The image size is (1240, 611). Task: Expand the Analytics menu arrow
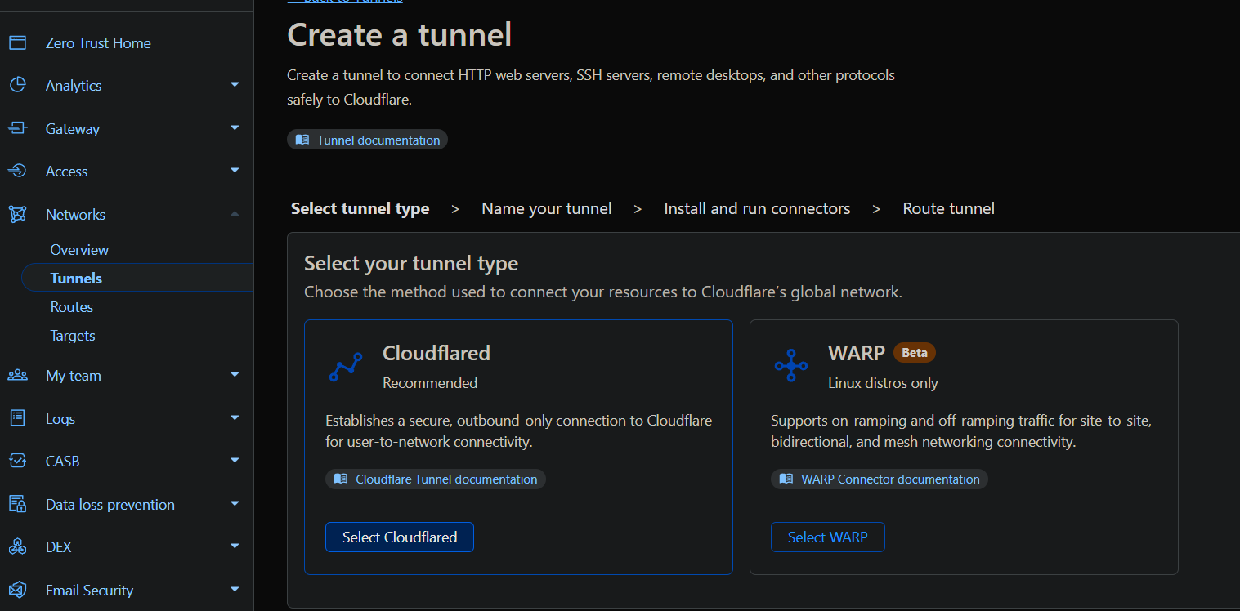235,85
